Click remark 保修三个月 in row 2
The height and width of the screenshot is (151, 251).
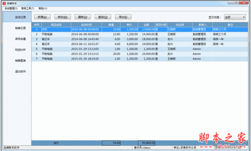click(220, 34)
